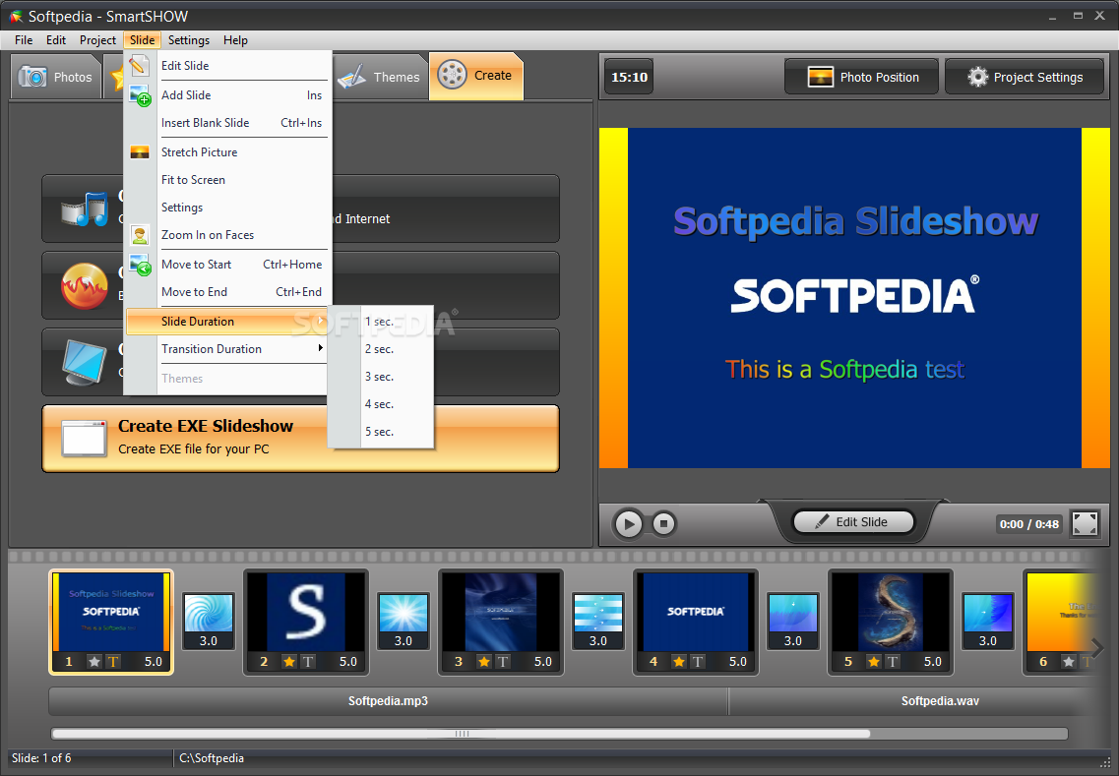
Task: Click the Edit Slide pencil menu icon
Action: click(140, 66)
